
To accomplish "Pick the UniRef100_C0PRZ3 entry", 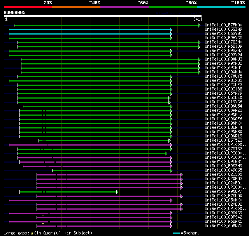I will [223, 111].
